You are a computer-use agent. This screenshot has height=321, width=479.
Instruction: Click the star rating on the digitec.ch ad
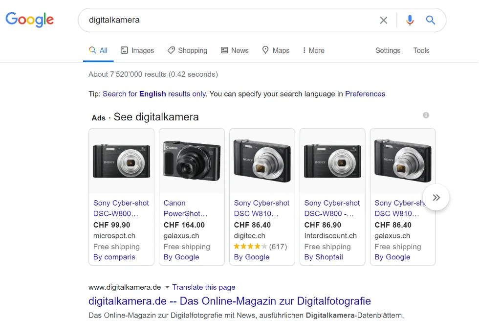(250, 247)
